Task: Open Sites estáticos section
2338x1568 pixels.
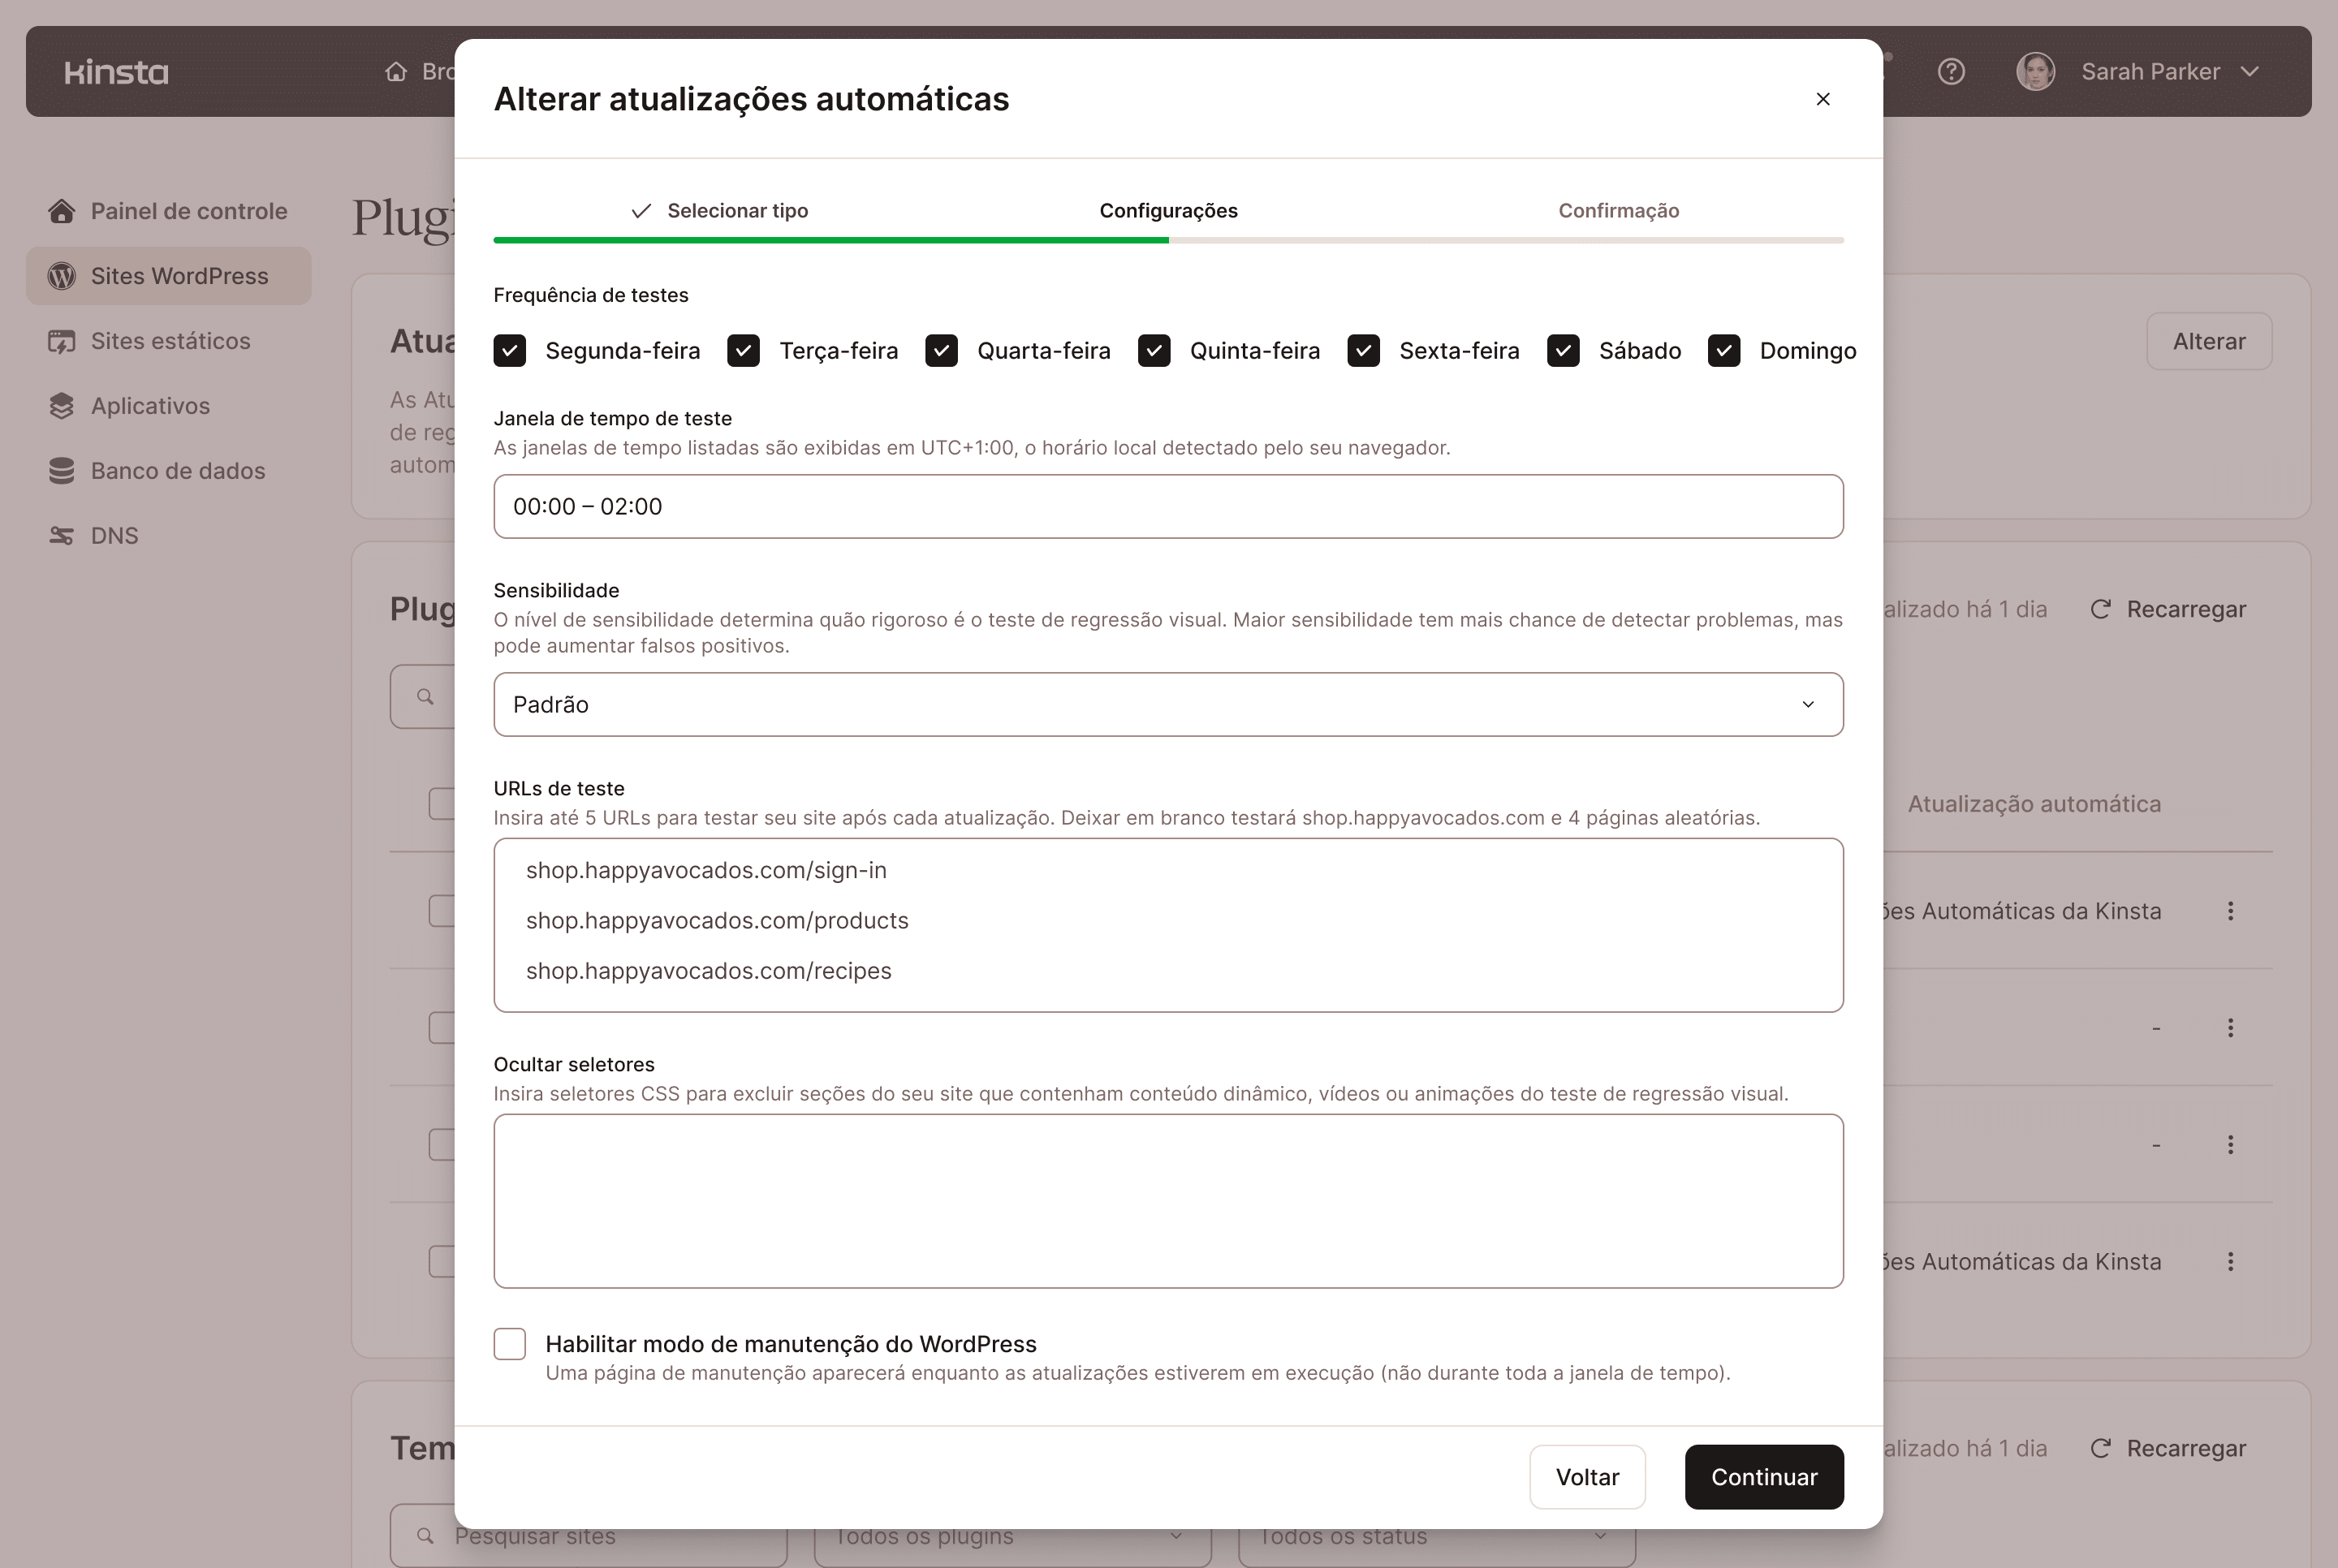Action: [170, 340]
